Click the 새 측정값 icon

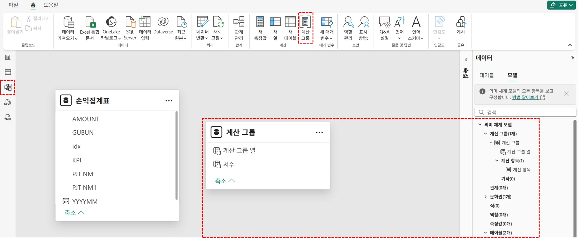coord(260,28)
